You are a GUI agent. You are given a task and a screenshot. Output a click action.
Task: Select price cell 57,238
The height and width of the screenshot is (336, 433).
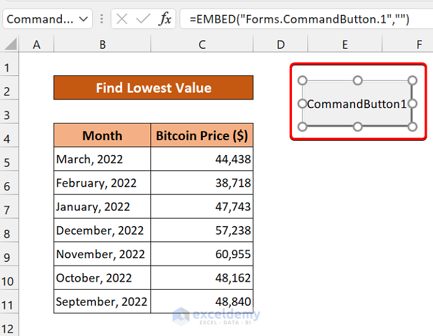coord(202,230)
